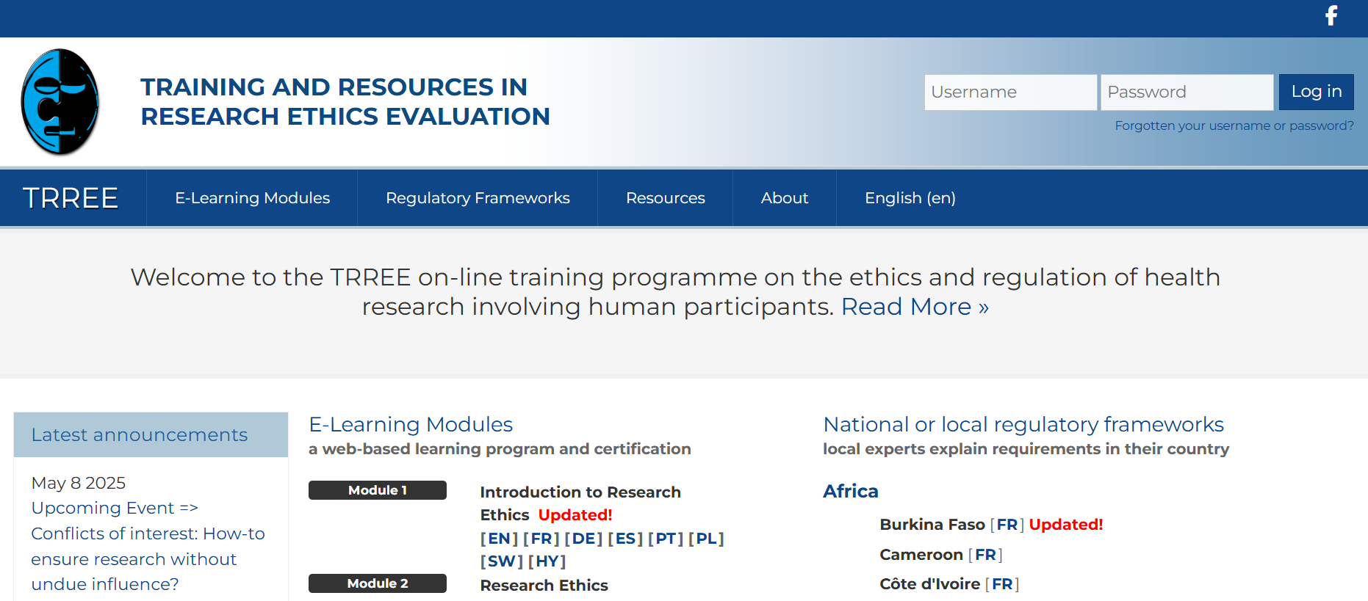The height and width of the screenshot is (601, 1368).
Task: Open Module 1 Swahili [SW] version
Action: [501, 561]
